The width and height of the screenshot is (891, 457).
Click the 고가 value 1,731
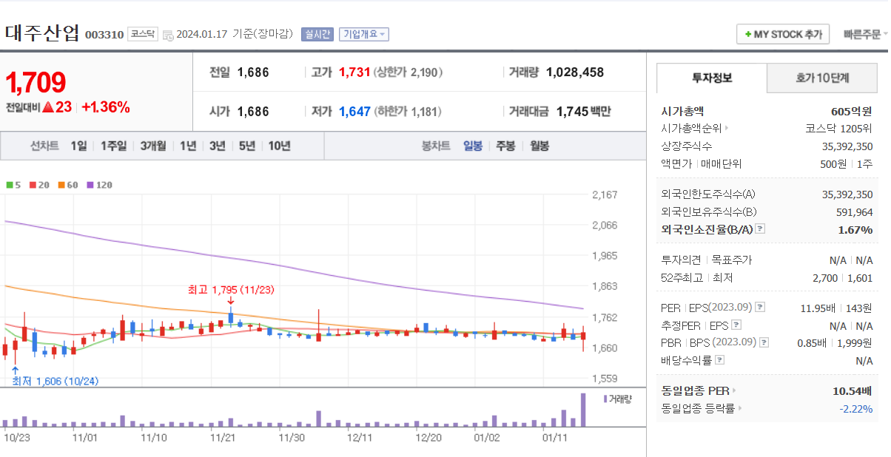(x=354, y=72)
